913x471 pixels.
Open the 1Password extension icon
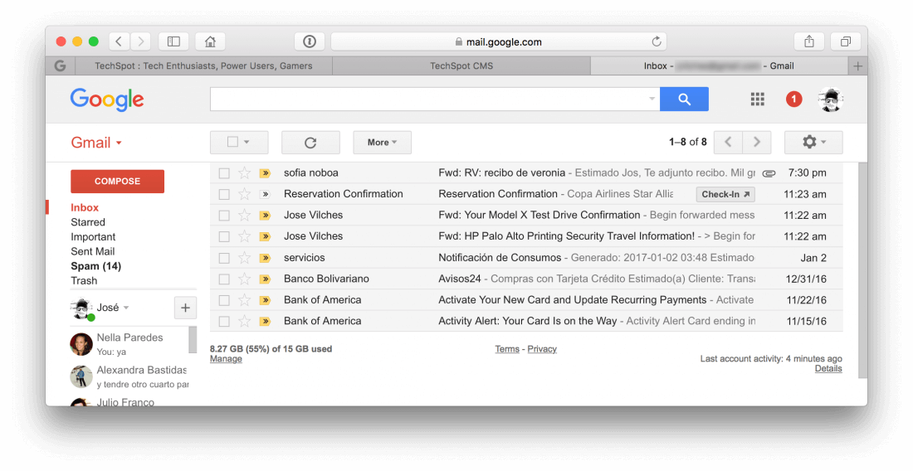(x=310, y=41)
